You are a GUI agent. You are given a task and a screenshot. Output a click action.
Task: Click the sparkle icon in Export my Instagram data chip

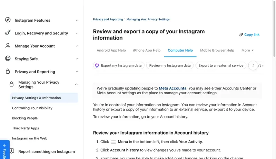click(97, 65)
